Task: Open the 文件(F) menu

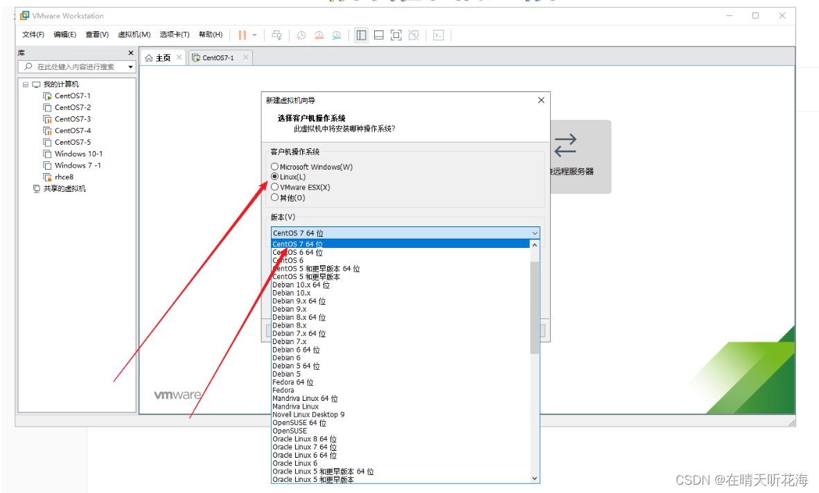Action: 33,35
